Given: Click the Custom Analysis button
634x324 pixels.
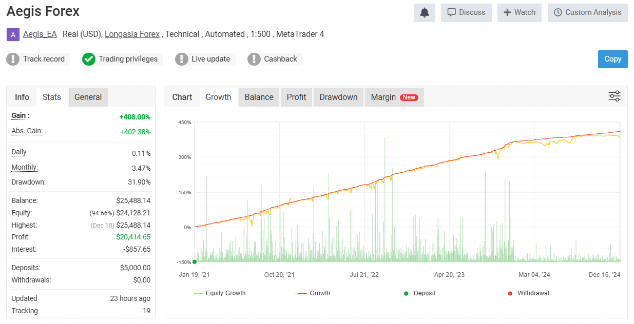Looking at the screenshot, I should point(587,13).
